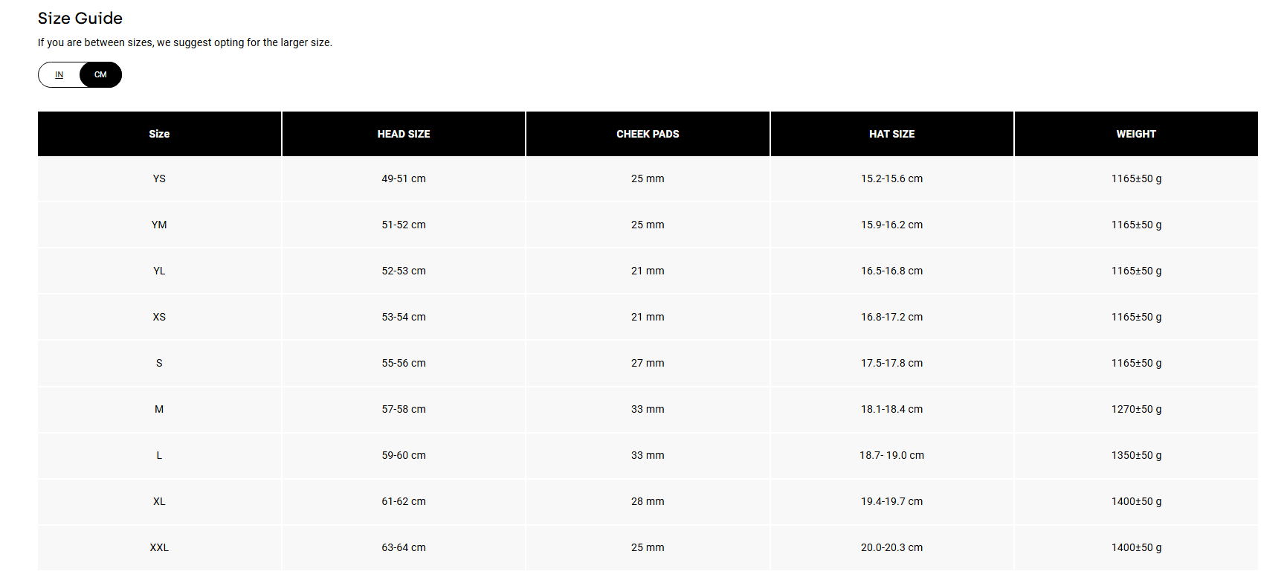Click the 18.1-18.4 cm hat size cell
Image resolution: width=1287 pixels, height=586 pixels.
click(891, 410)
